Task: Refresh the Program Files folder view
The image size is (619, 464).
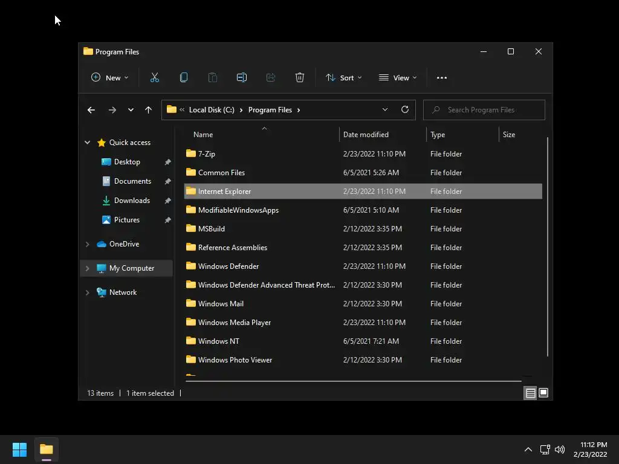Action: click(x=404, y=110)
